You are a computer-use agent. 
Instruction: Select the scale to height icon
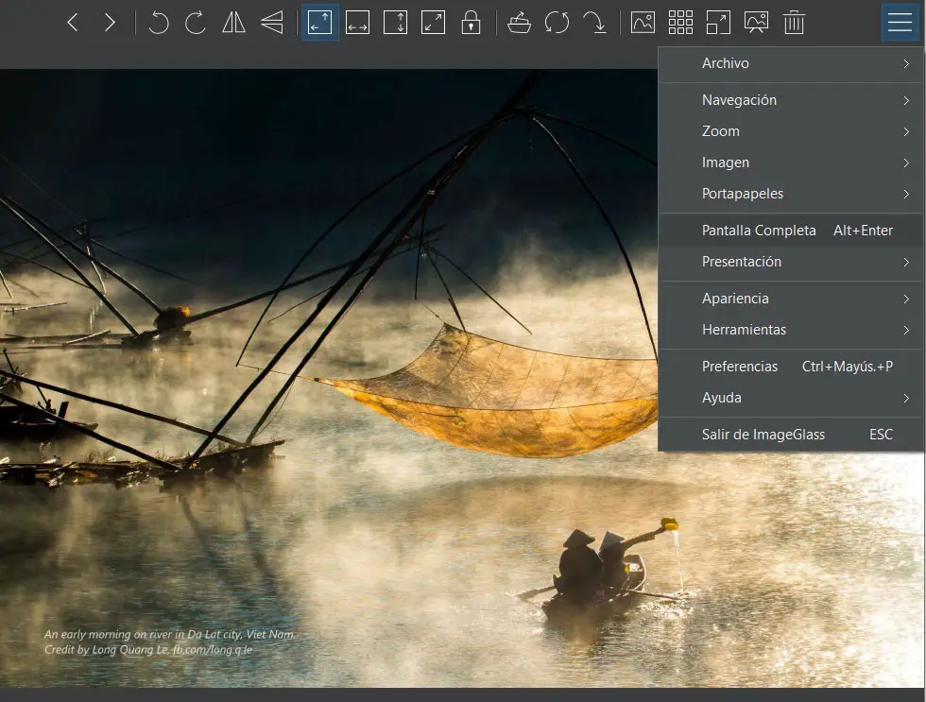click(395, 23)
